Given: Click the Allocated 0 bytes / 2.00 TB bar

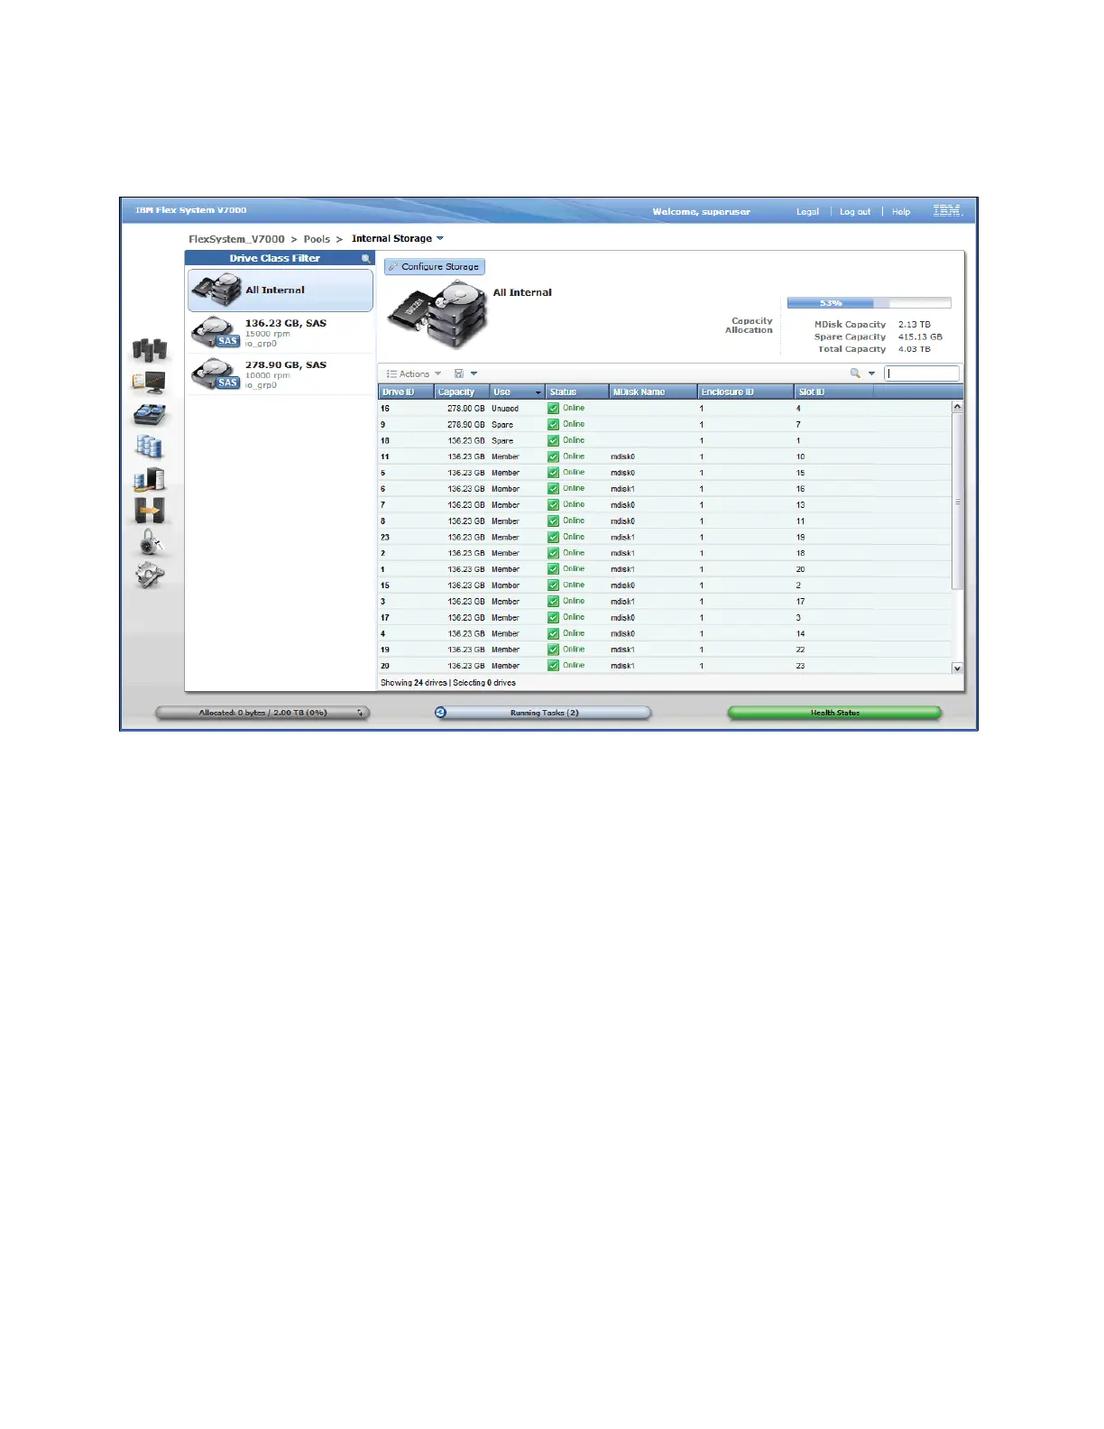Looking at the screenshot, I should (x=262, y=713).
